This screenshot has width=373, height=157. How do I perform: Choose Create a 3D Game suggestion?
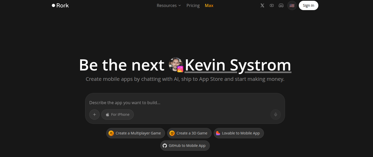189,133
